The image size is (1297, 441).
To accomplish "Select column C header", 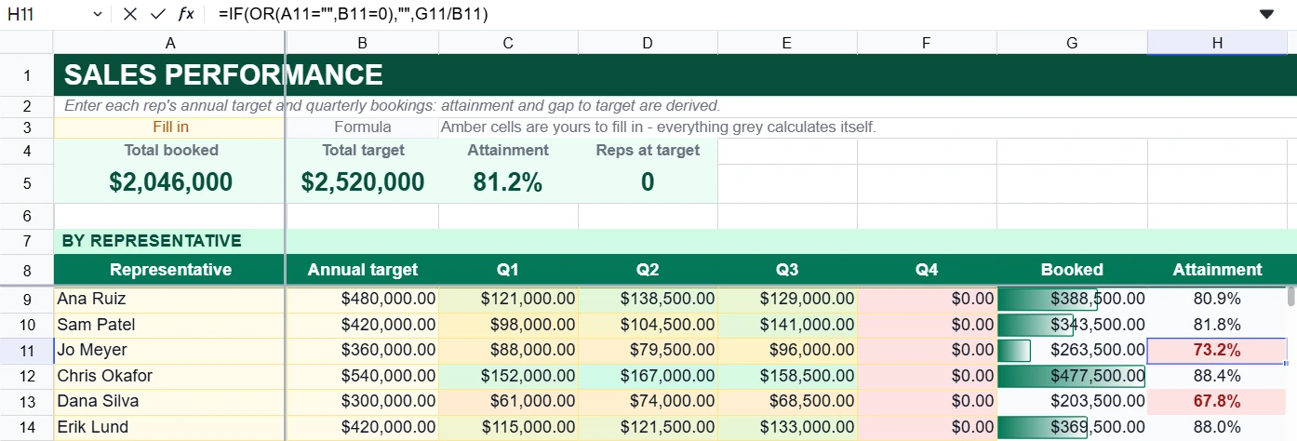I will [x=508, y=43].
